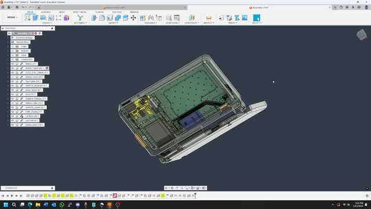This screenshot has width=371, height=209.
Task: Jump to the timeline beginning
Action: tap(3, 196)
